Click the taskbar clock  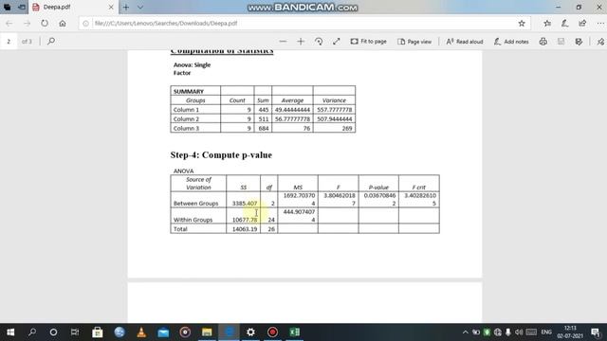click(570, 332)
